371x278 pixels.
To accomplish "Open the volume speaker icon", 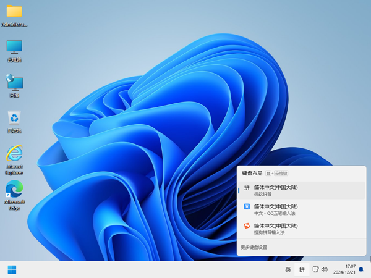I will [325, 269].
